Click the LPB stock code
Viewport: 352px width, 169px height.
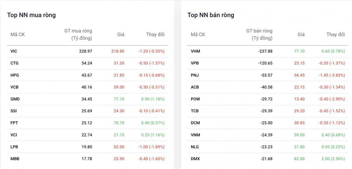(14, 147)
